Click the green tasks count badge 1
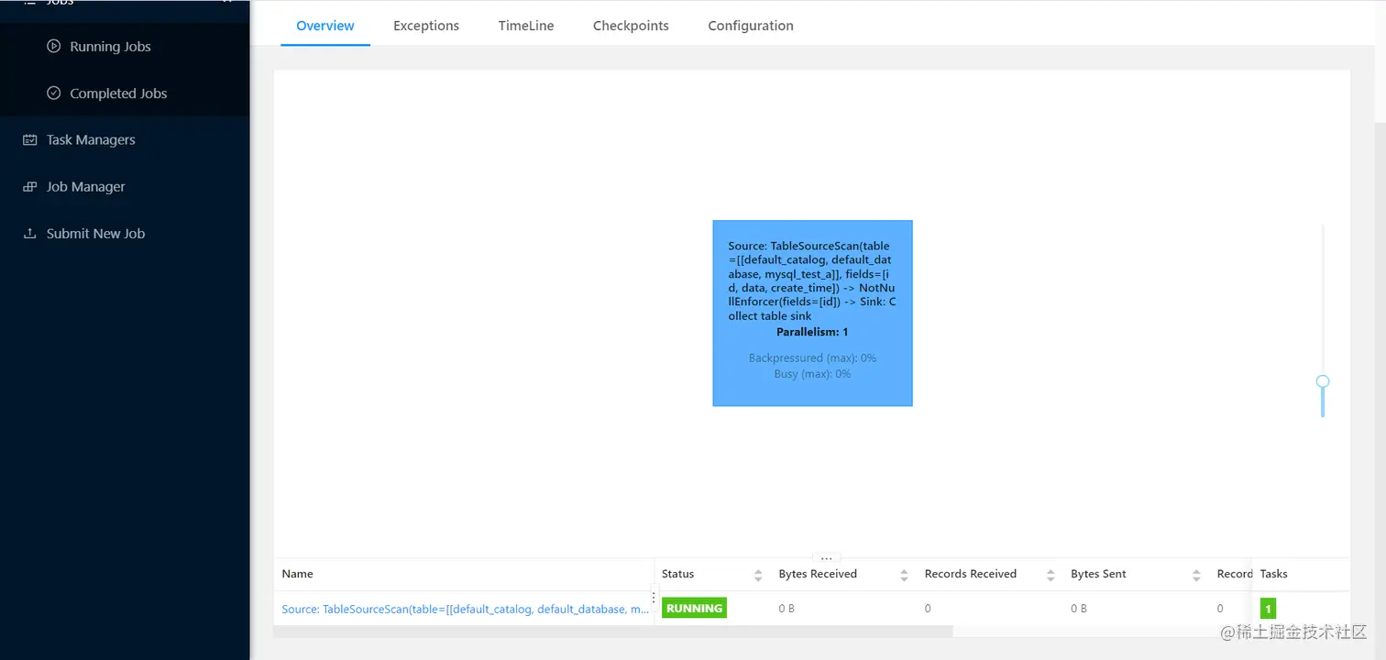 1268,609
